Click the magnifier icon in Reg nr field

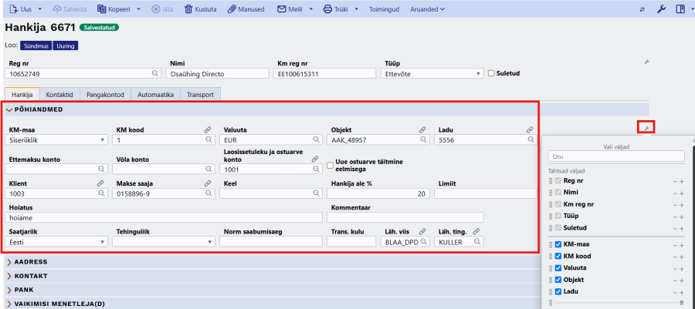[155, 74]
